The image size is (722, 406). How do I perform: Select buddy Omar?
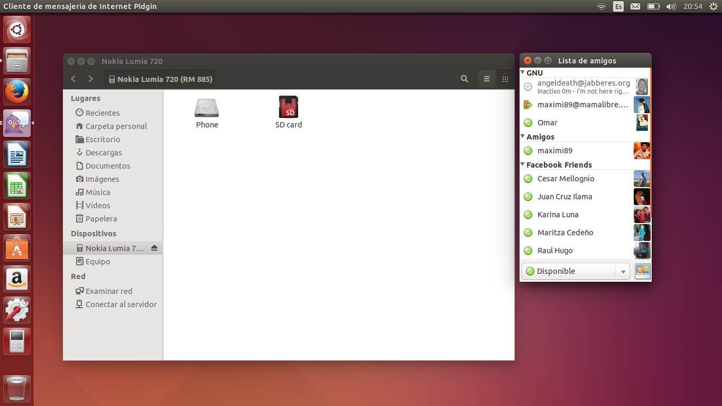click(585, 123)
